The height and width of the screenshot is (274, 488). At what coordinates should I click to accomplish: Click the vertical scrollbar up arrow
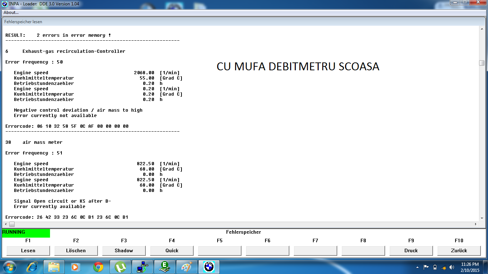pyautogui.click(x=482, y=29)
